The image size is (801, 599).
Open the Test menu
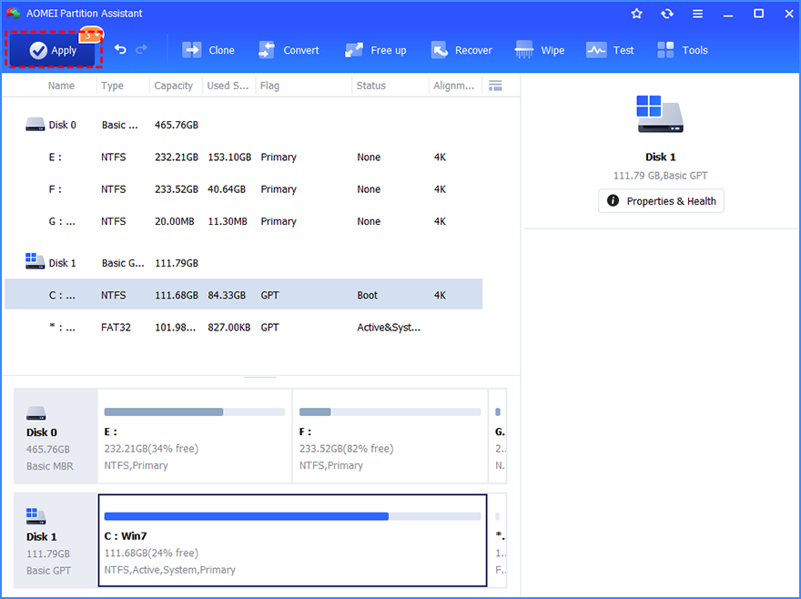click(610, 50)
